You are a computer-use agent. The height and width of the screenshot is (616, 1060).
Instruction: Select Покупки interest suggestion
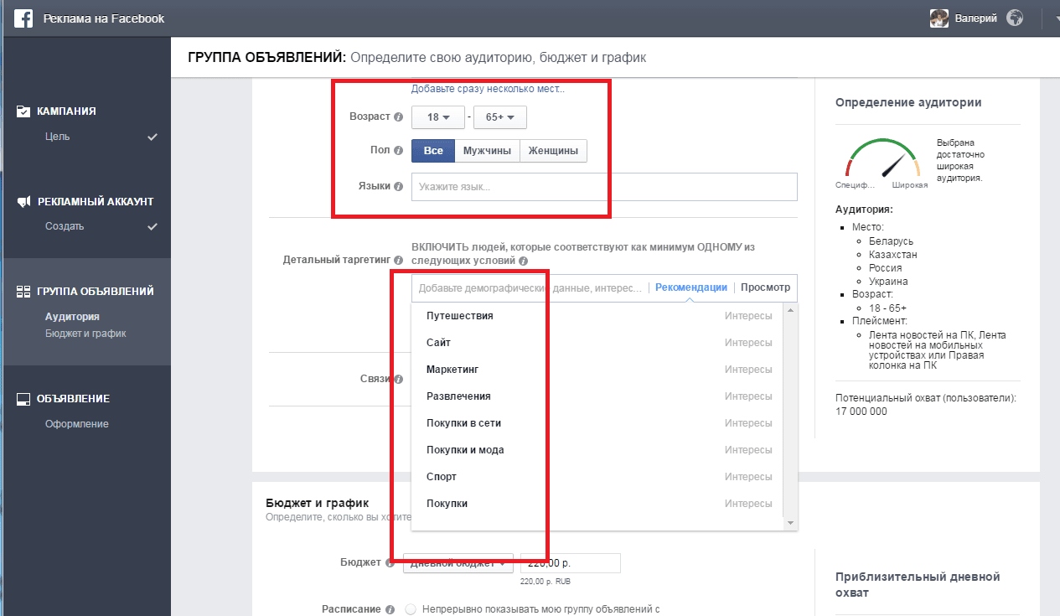pyautogui.click(x=597, y=504)
